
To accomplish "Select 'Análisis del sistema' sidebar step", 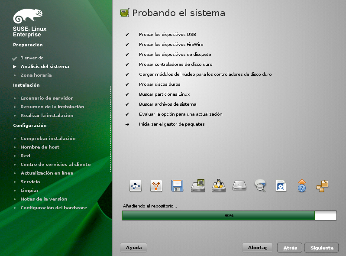I will pos(45,67).
